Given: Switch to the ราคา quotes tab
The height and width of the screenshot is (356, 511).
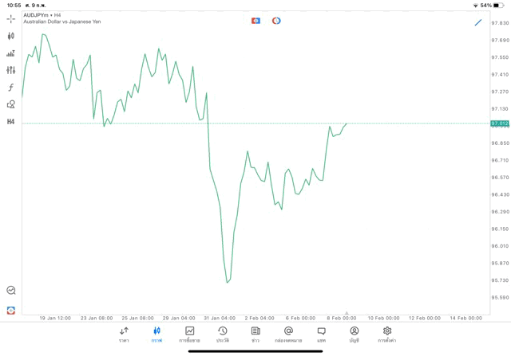Looking at the screenshot, I should click(124, 334).
